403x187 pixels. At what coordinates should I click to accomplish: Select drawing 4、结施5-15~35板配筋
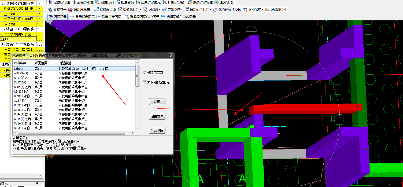18,44
